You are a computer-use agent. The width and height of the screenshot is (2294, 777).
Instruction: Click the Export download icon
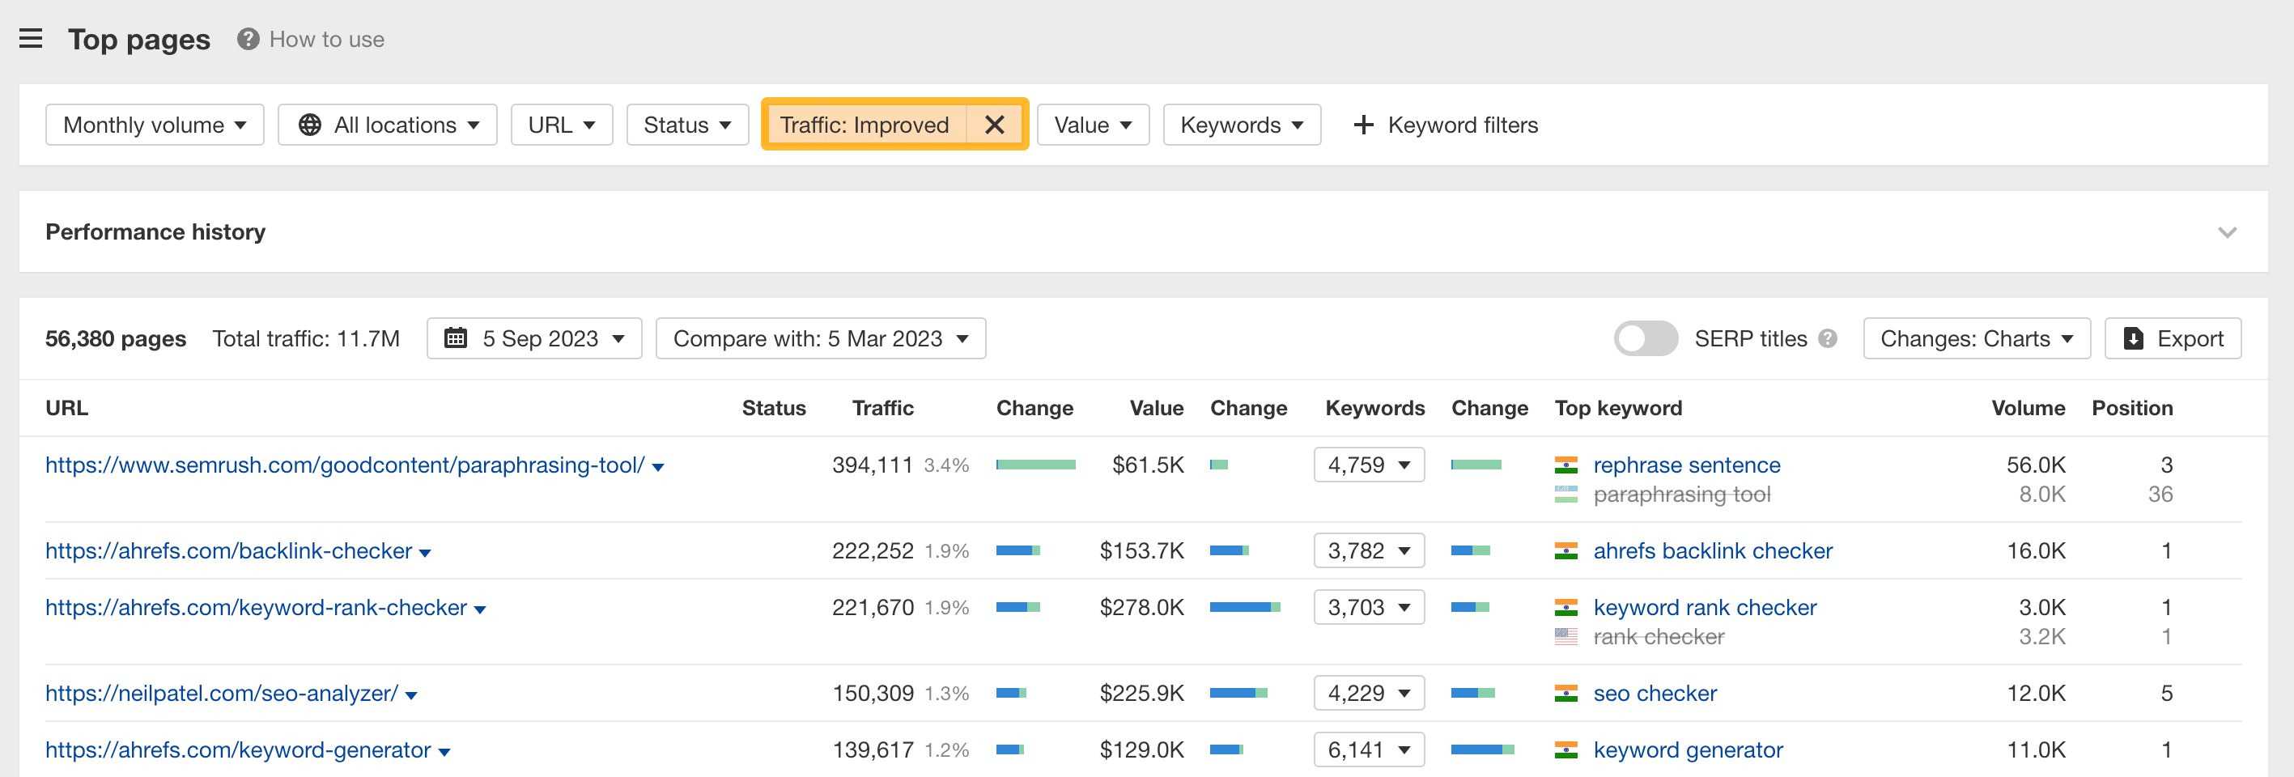click(2134, 338)
